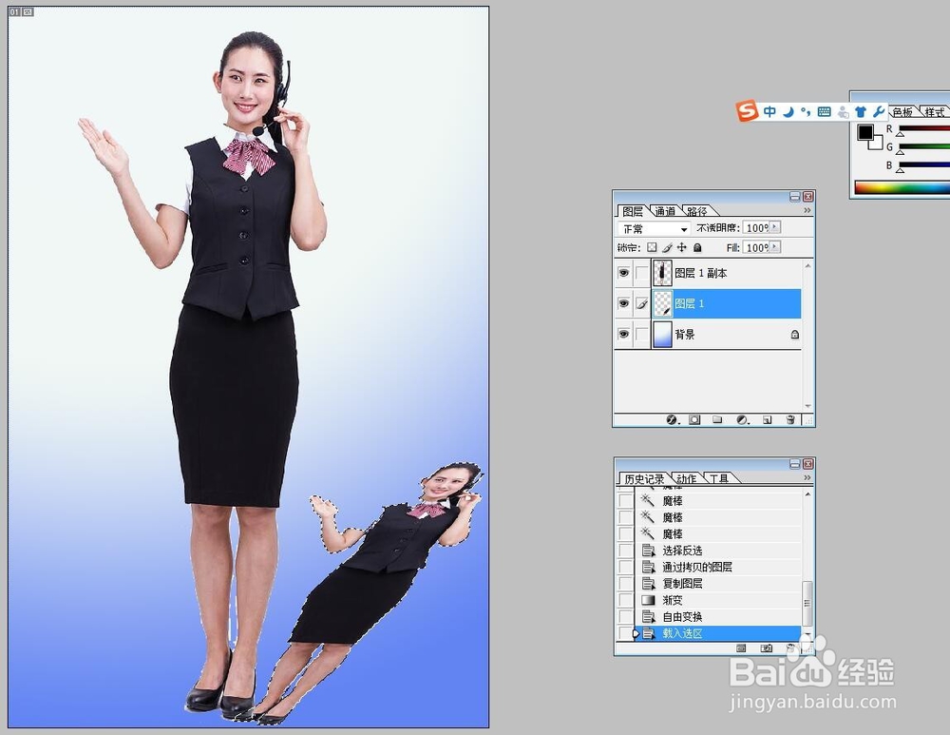
Task: Open the Fill percentage slider arrow
Action: point(775,247)
